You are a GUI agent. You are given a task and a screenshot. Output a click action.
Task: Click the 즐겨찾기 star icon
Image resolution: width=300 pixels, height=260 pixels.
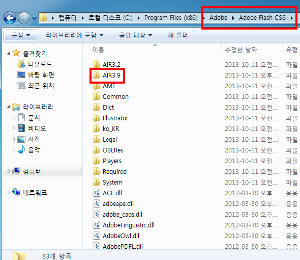[16, 53]
